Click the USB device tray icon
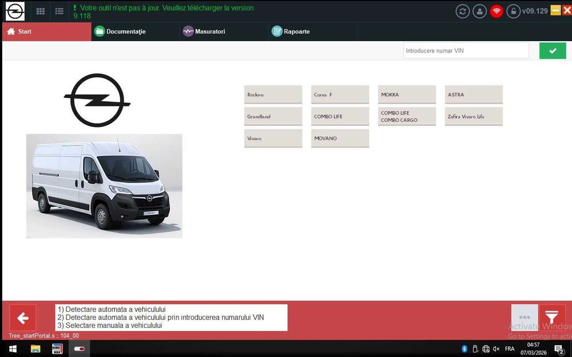Image resolution: width=572 pixels, height=357 pixels. 475,349
